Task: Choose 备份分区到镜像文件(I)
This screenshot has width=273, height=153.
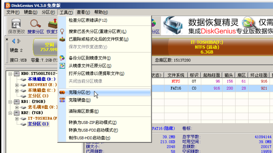Action: (x=105, y=58)
